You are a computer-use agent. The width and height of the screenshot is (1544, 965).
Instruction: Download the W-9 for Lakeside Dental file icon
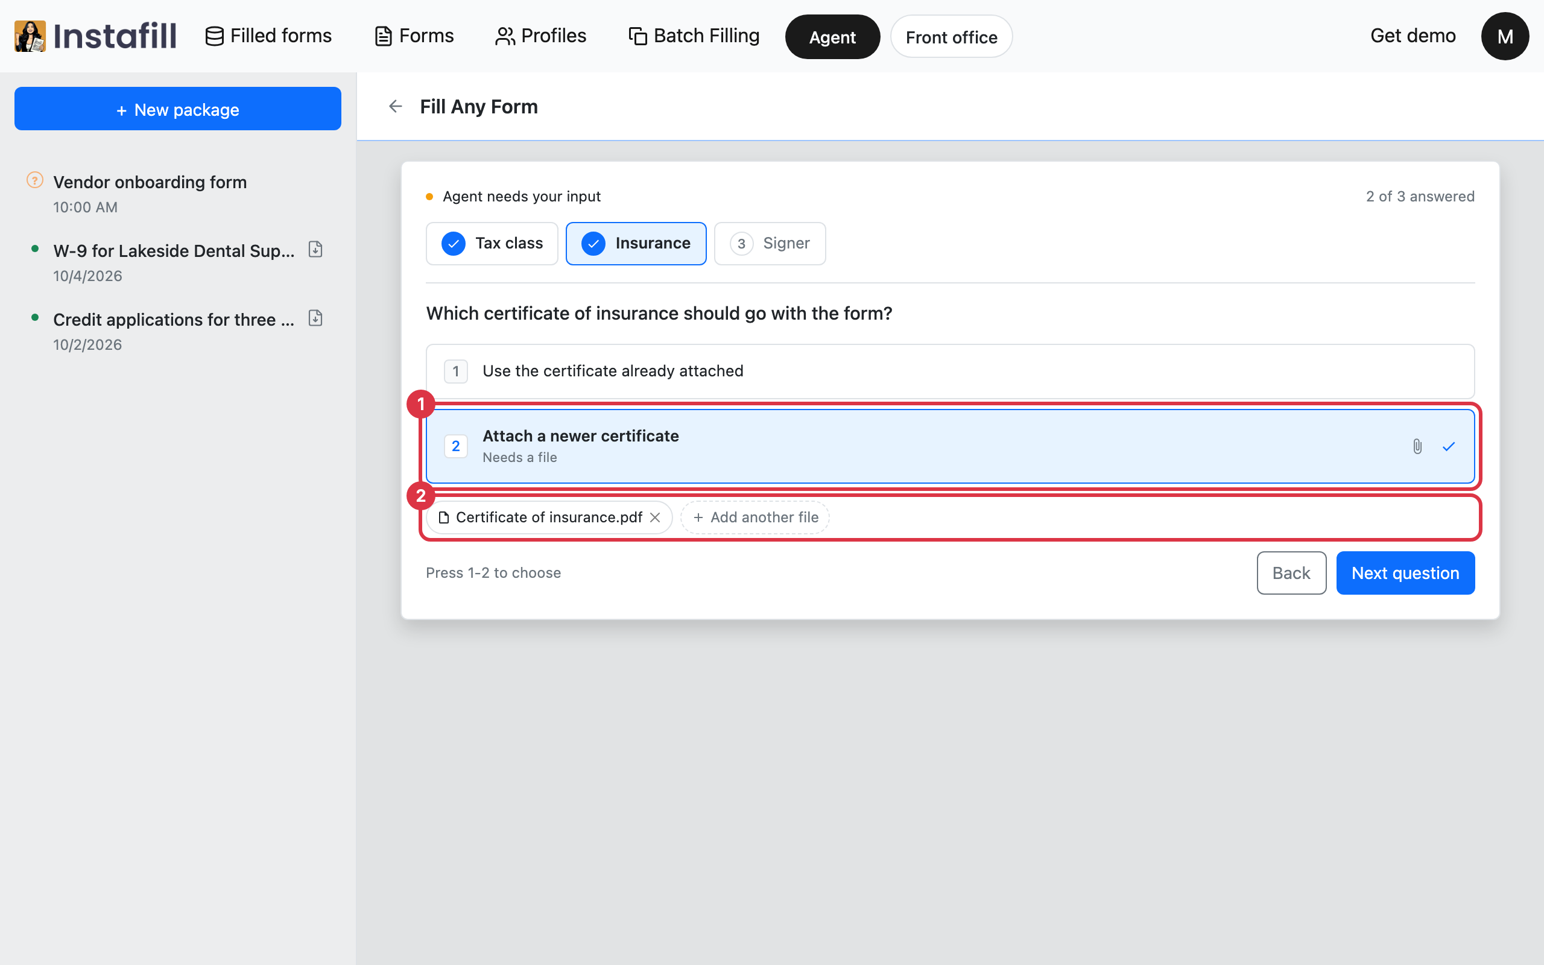(315, 250)
